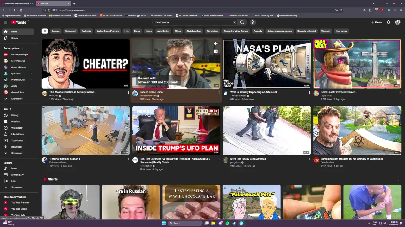Click the Create button

pos(376,22)
